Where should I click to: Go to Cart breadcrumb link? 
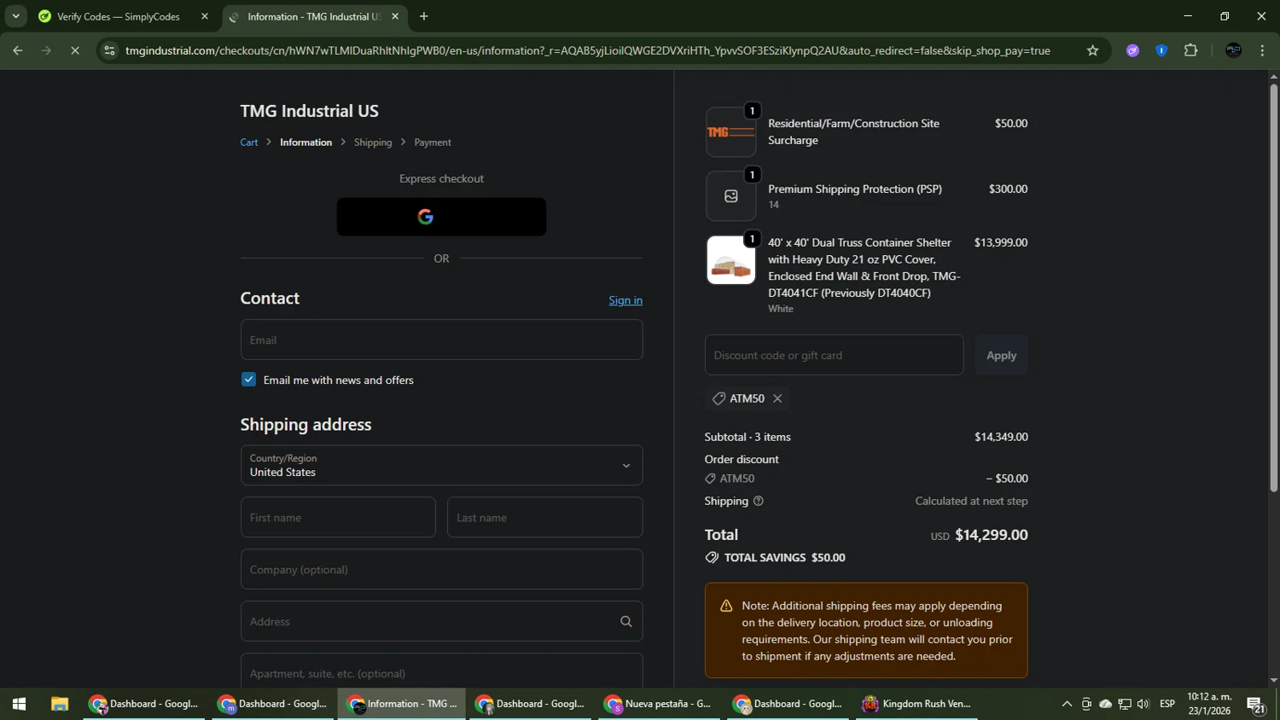coord(249,142)
